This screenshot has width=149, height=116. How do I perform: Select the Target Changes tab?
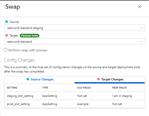[x=110, y=79]
